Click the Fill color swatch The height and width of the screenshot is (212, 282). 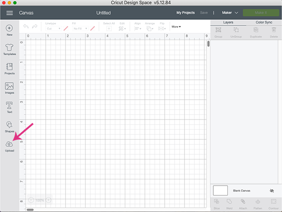(93, 28)
